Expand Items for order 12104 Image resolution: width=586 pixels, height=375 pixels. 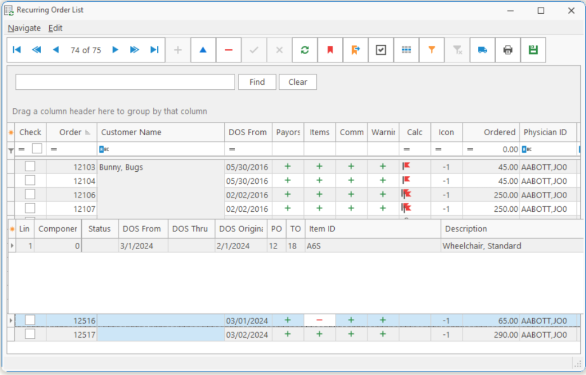319,180
